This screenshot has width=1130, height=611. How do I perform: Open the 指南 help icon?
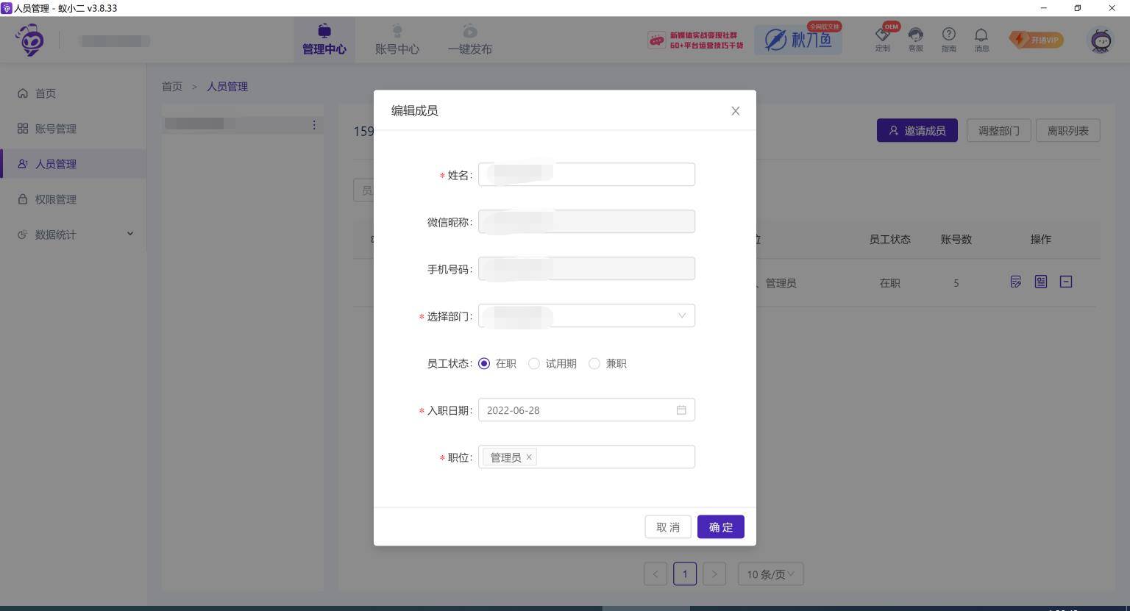coord(949,39)
